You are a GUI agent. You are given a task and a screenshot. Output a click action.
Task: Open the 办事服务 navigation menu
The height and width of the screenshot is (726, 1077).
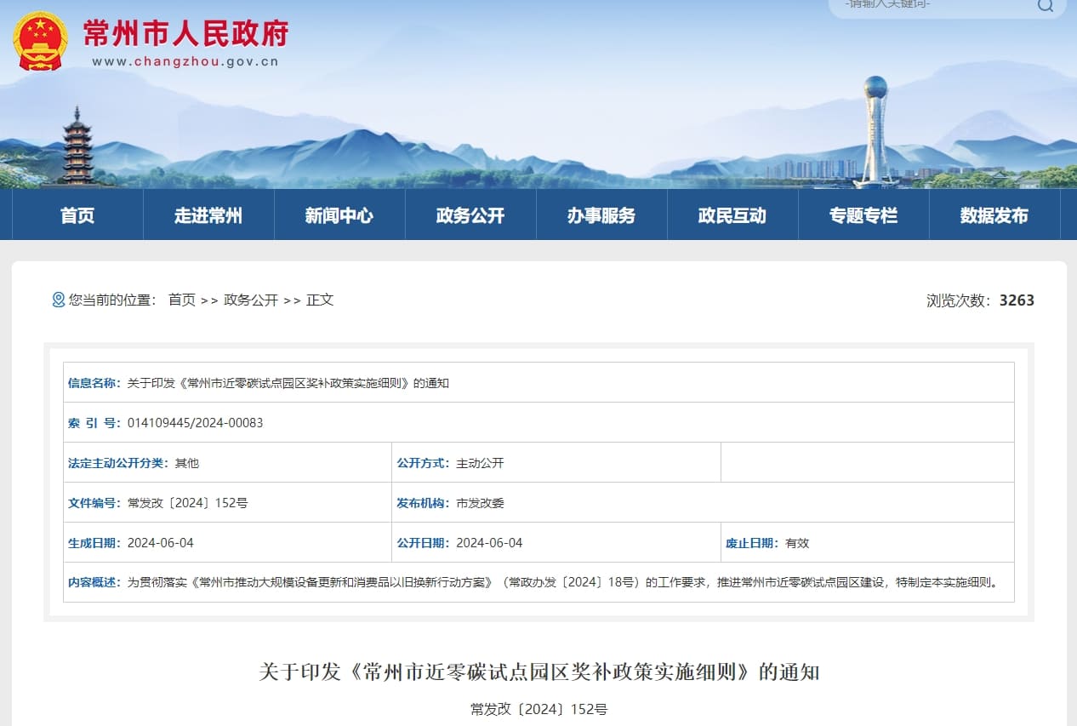click(x=601, y=215)
